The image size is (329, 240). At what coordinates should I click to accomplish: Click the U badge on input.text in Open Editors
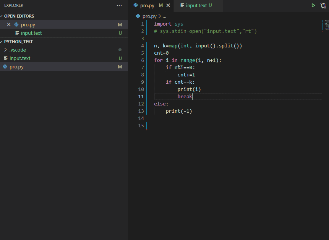[120, 33]
